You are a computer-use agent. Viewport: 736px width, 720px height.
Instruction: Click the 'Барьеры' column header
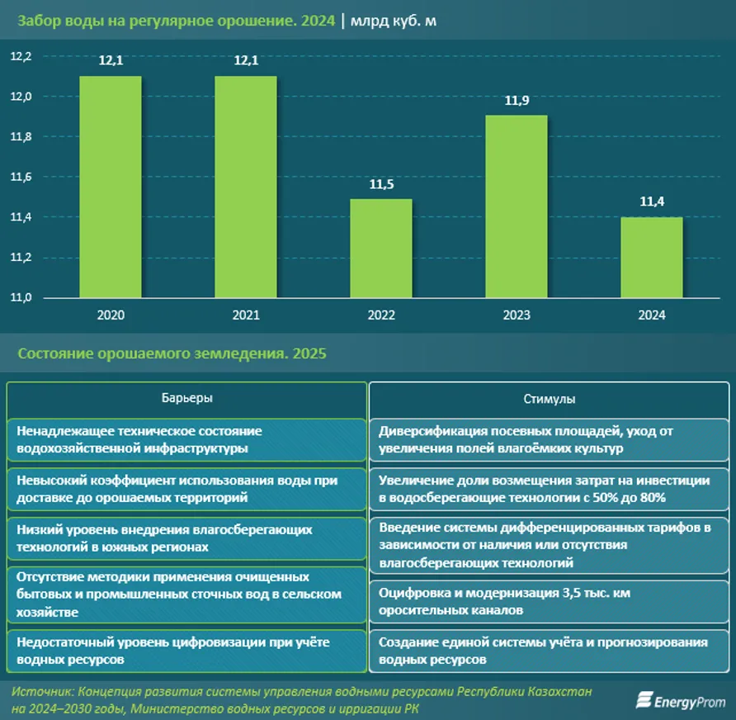[x=186, y=398]
